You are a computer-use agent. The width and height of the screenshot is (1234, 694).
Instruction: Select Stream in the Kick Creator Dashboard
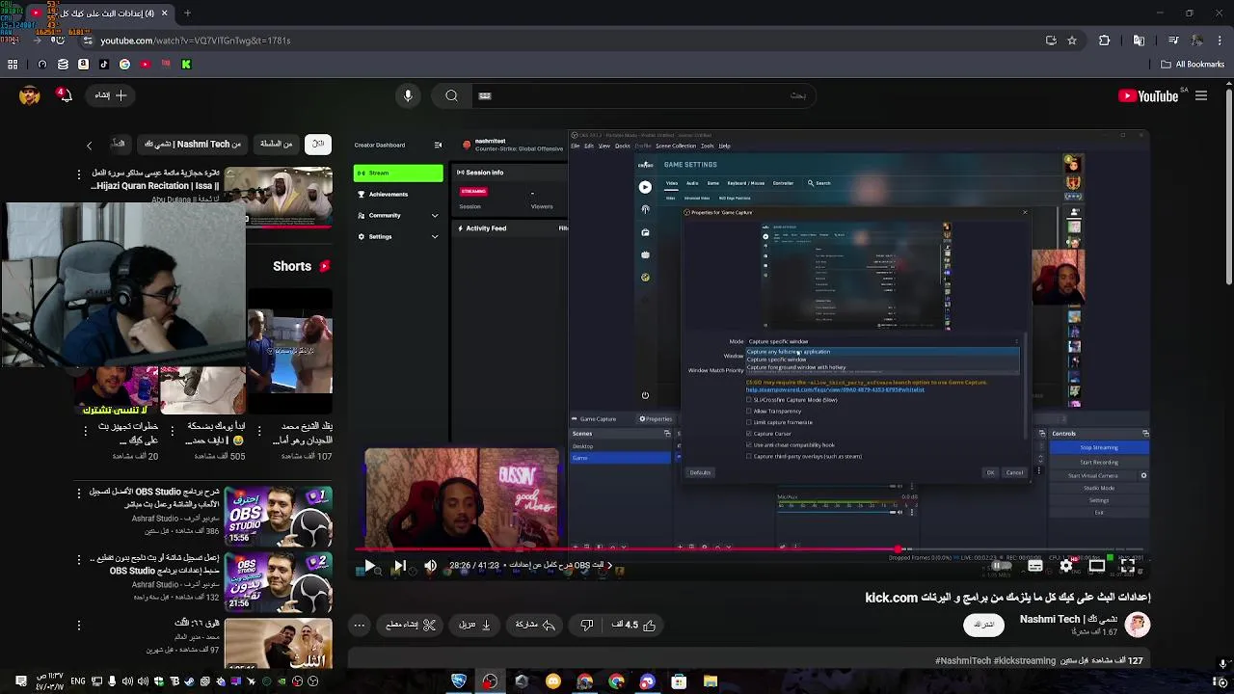point(398,173)
